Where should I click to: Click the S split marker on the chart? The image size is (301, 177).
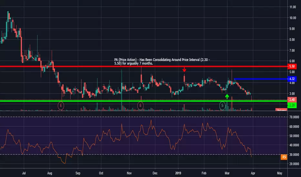[x=222, y=106]
